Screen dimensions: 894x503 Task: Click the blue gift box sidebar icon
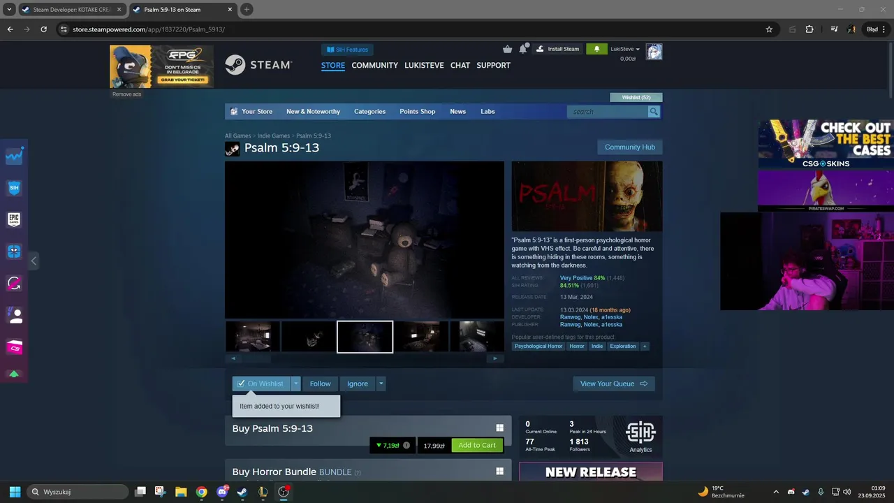tap(14, 251)
